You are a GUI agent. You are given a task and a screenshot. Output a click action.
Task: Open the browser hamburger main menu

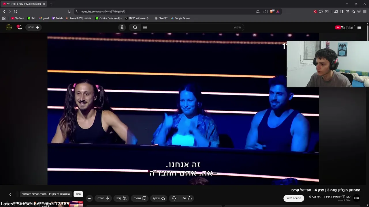pos(365,11)
